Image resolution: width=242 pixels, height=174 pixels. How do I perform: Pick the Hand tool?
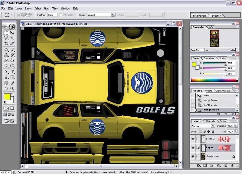pos(6,88)
